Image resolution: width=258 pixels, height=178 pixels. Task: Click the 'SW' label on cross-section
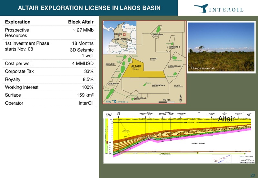click(109, 115)
